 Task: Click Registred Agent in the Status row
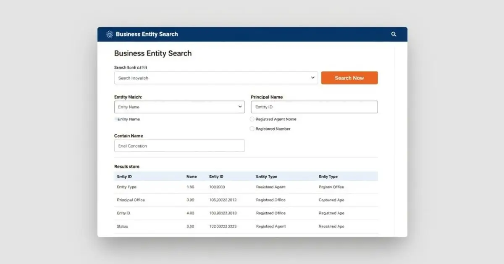pos(270,227)
